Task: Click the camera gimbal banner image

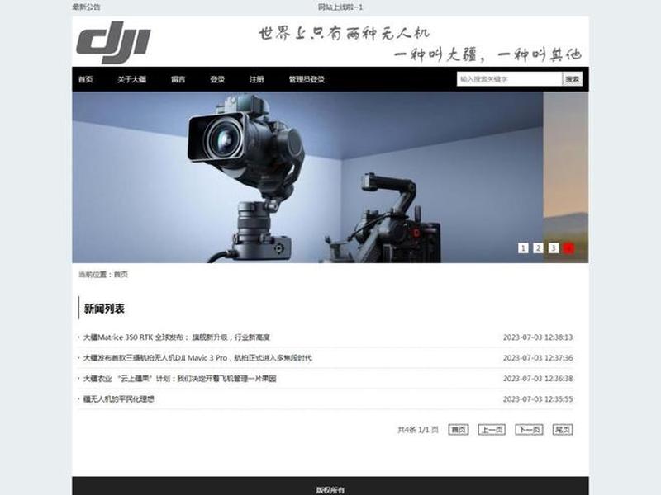Action: [307, 177]
